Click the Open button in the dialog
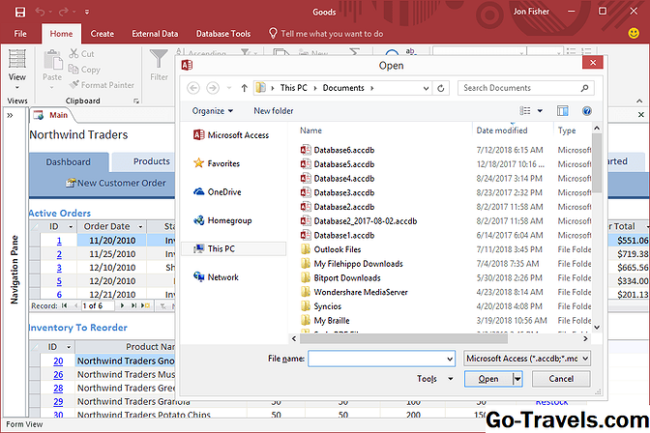 point(488,379)
